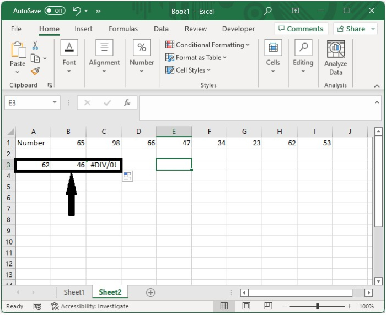Image resolution: width=386 pixels, height=315 pixels.
Task: Select column E header
Action: [x=174, y=132]
